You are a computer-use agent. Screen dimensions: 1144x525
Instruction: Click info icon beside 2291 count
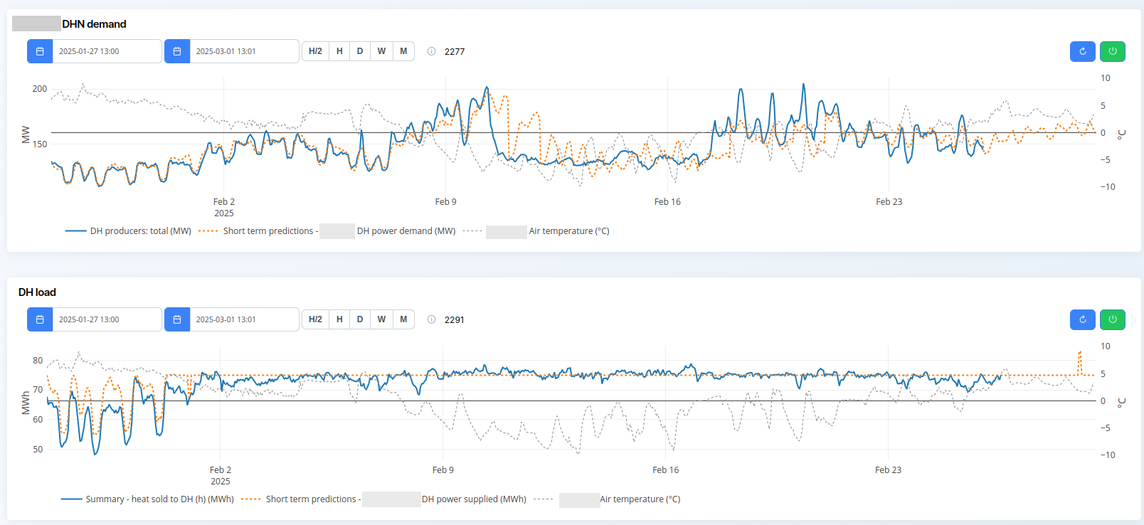(431, 319)
